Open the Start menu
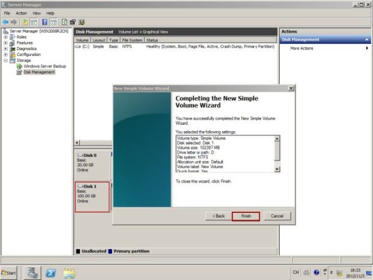 (x=9, y=273)
